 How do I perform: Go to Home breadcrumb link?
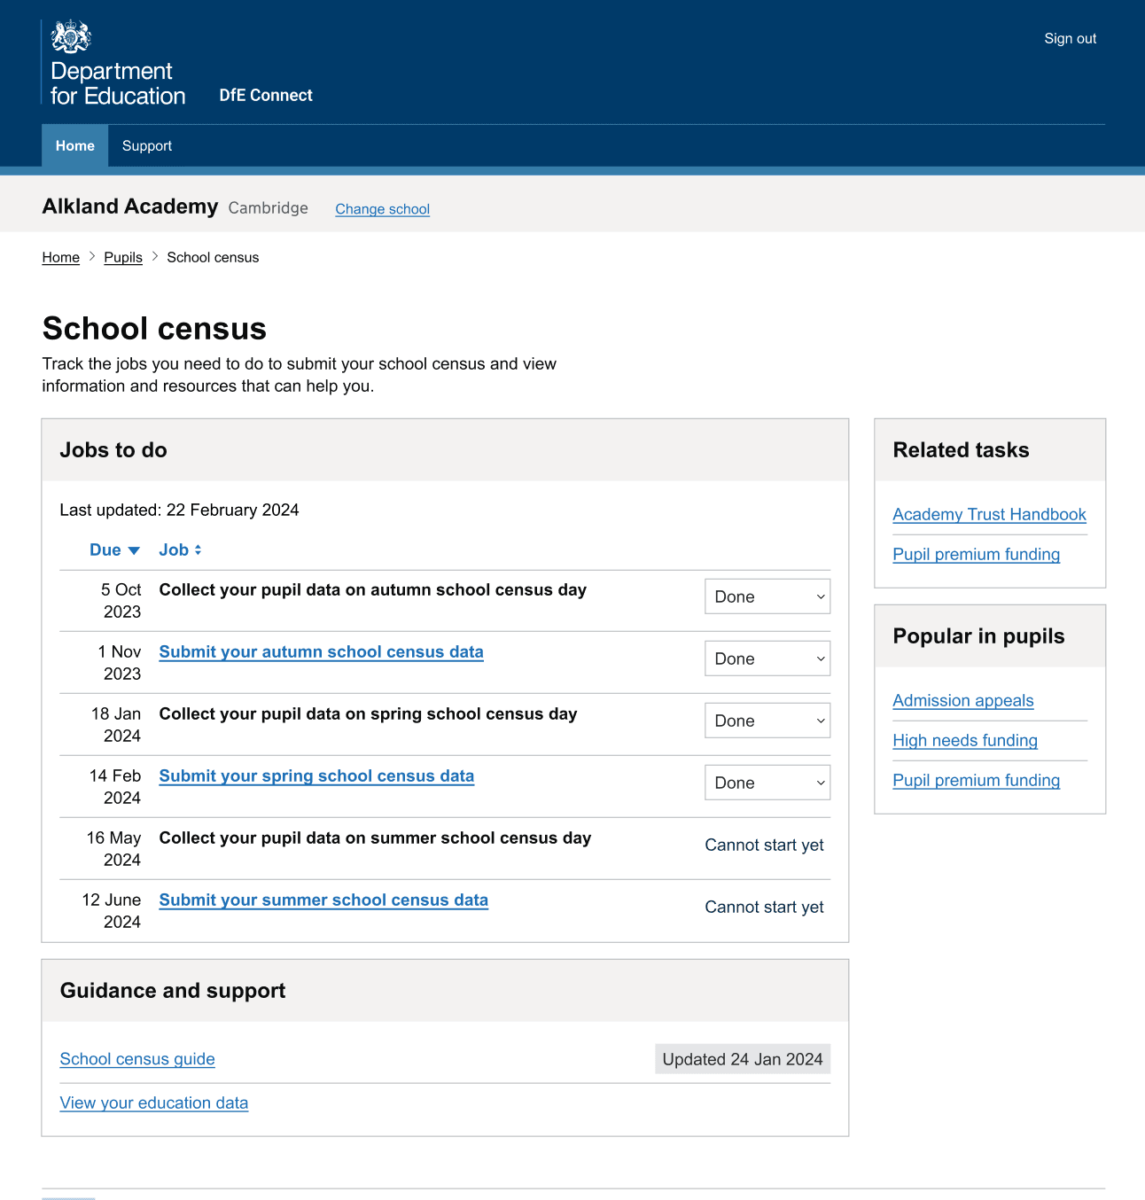click(x=61, y=257)
